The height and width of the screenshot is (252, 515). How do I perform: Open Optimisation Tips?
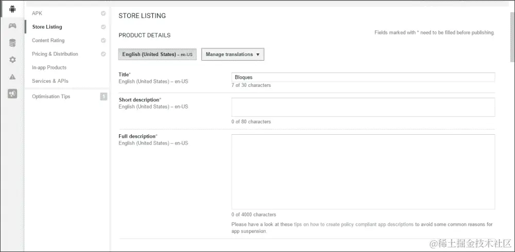tap(51, 97)
